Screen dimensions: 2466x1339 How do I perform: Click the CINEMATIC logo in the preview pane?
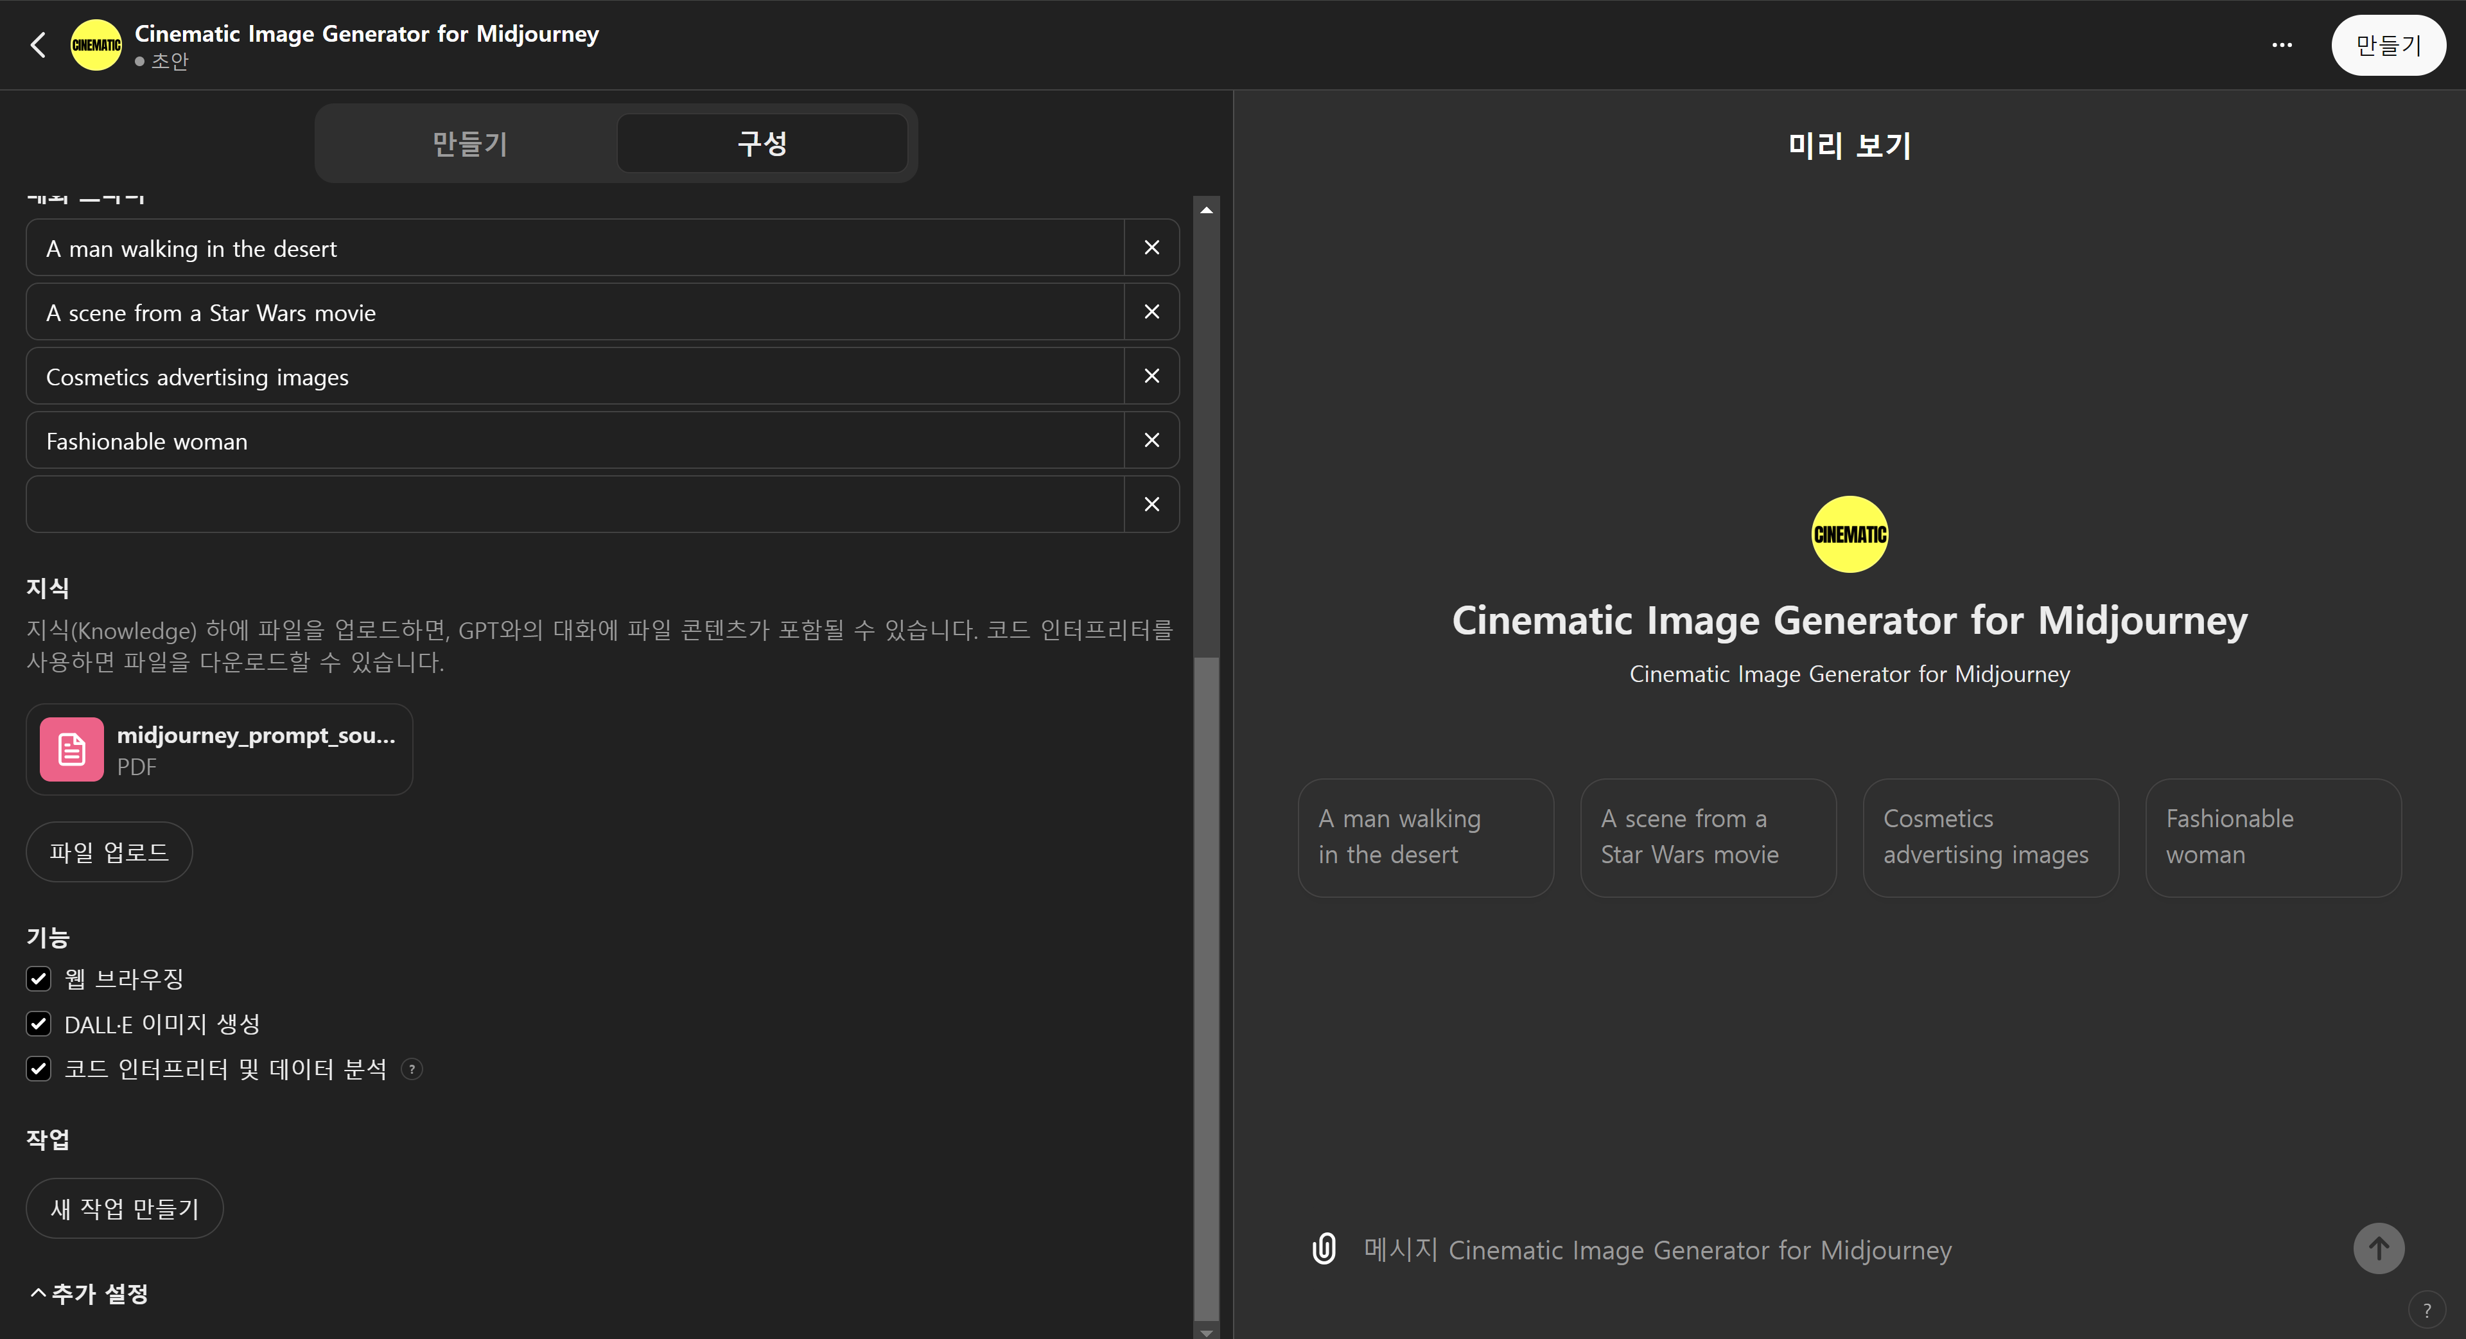coord(1849,534)
